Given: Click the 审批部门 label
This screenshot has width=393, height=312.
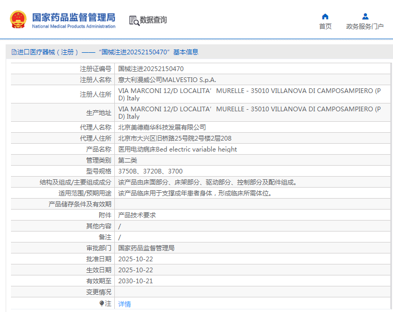Looking at the screenshot, I should point(99,248).
